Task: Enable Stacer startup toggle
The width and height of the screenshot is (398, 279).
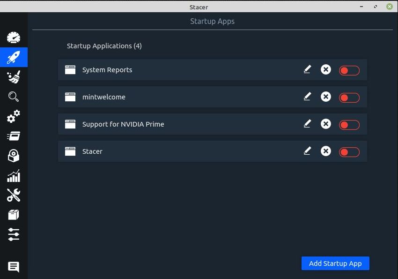Action: [349, 152]
